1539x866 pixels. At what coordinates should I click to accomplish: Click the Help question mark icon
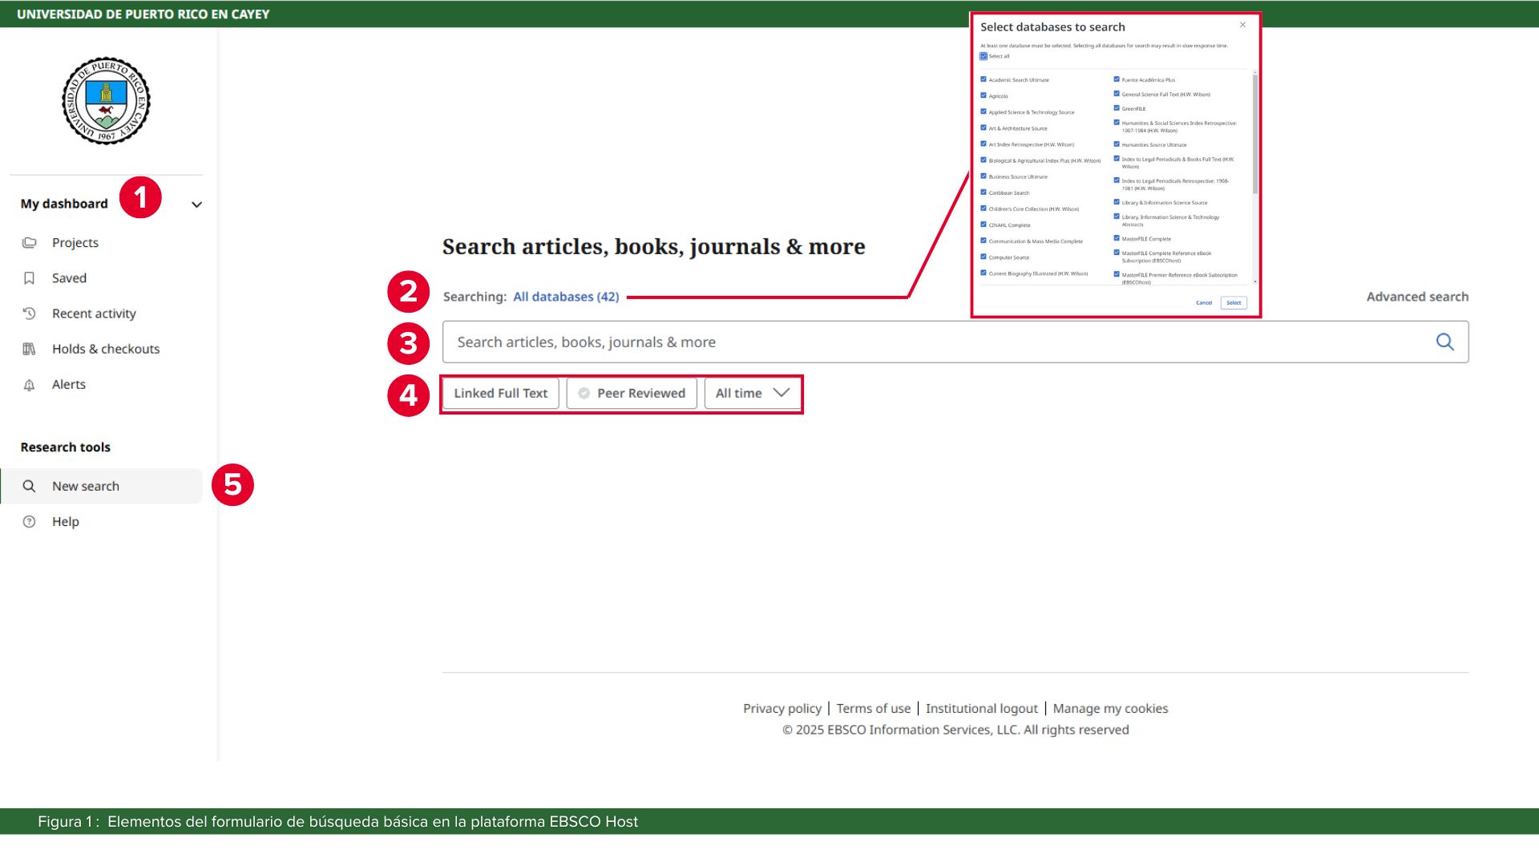point(30,521)
